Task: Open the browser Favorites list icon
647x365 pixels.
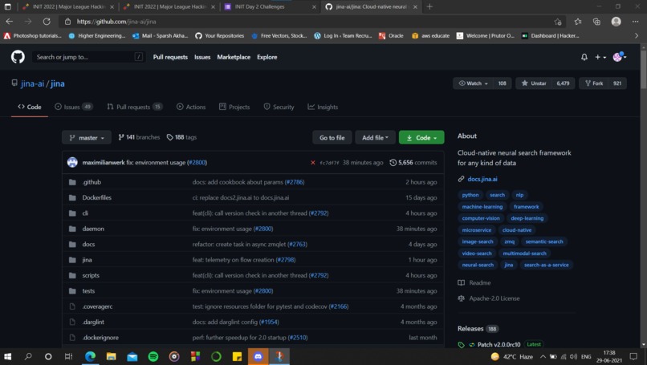Action: (578, 22)
